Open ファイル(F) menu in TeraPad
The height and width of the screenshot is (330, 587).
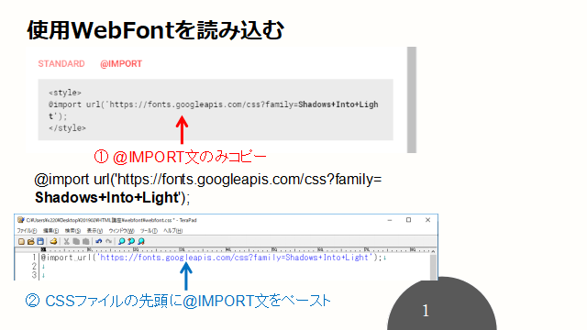pyautogui.click(x=27, y=231)
